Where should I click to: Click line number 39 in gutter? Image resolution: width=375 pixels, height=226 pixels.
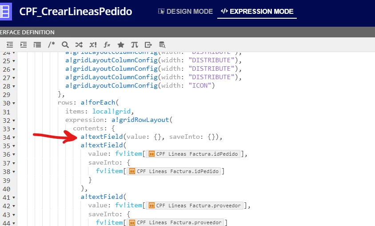pyautogui.click(x=7, y=181)
